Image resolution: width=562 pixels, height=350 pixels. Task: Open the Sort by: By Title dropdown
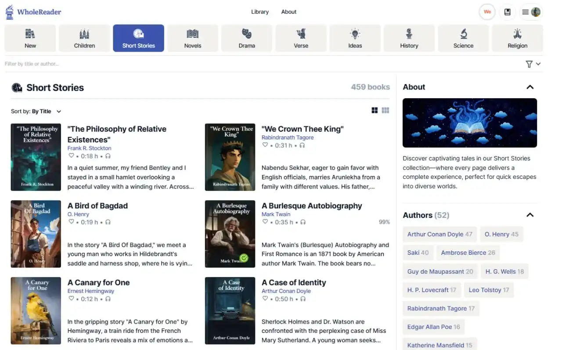36,111
